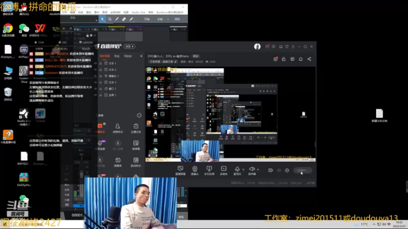Open the 视图 menu in Studio One

tap(126, 12)
